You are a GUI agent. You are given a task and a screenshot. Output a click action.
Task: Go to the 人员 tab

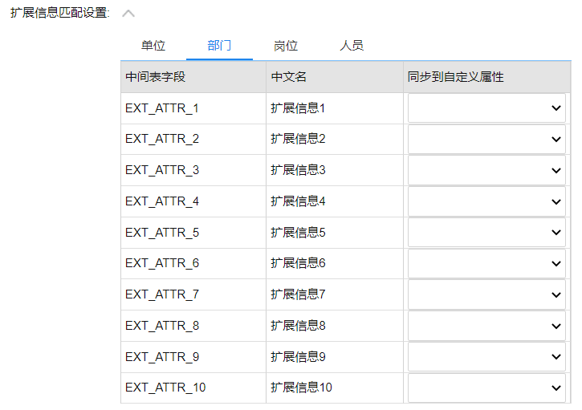point(352,46)
